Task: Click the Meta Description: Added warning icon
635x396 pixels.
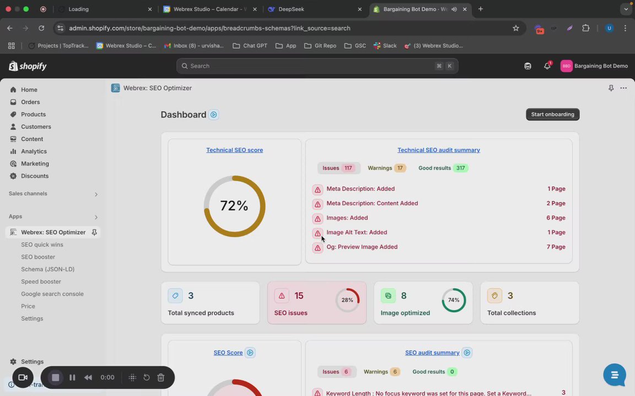Action: click(x=317, y=190)
